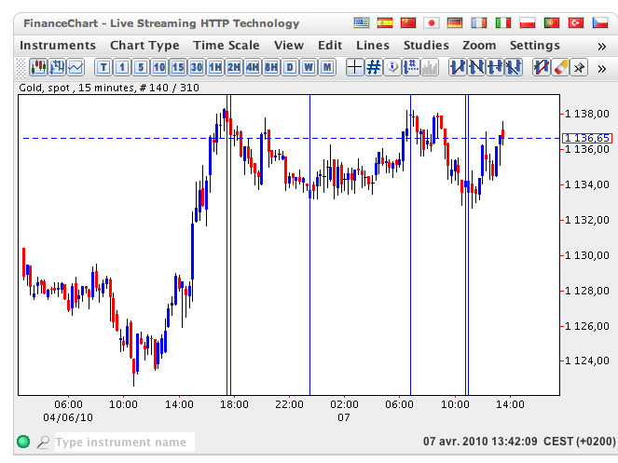618x463 pixels.
Task: Open the Instruments dropdown menu
Action: [58, 45]
